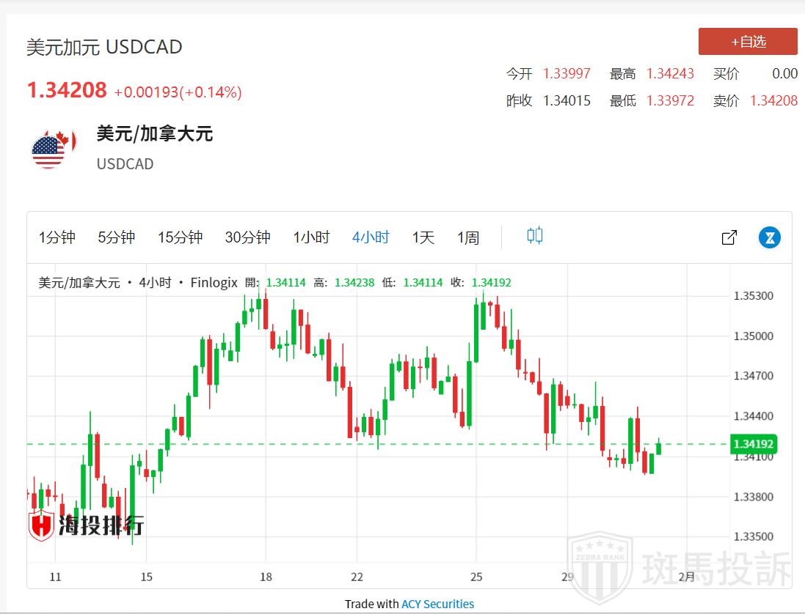Click the green 1.34192 price label
Screen dimensions: 805x614
753,444
